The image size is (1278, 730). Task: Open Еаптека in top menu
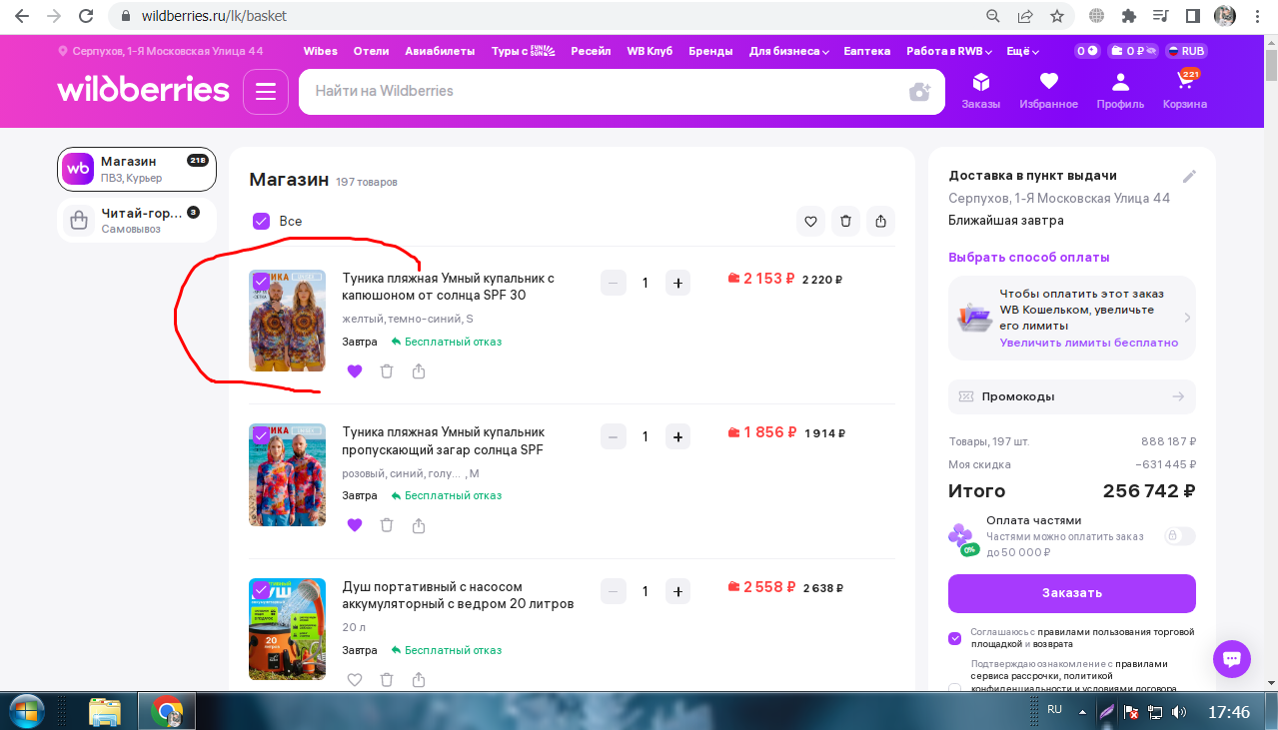(866, 51)
